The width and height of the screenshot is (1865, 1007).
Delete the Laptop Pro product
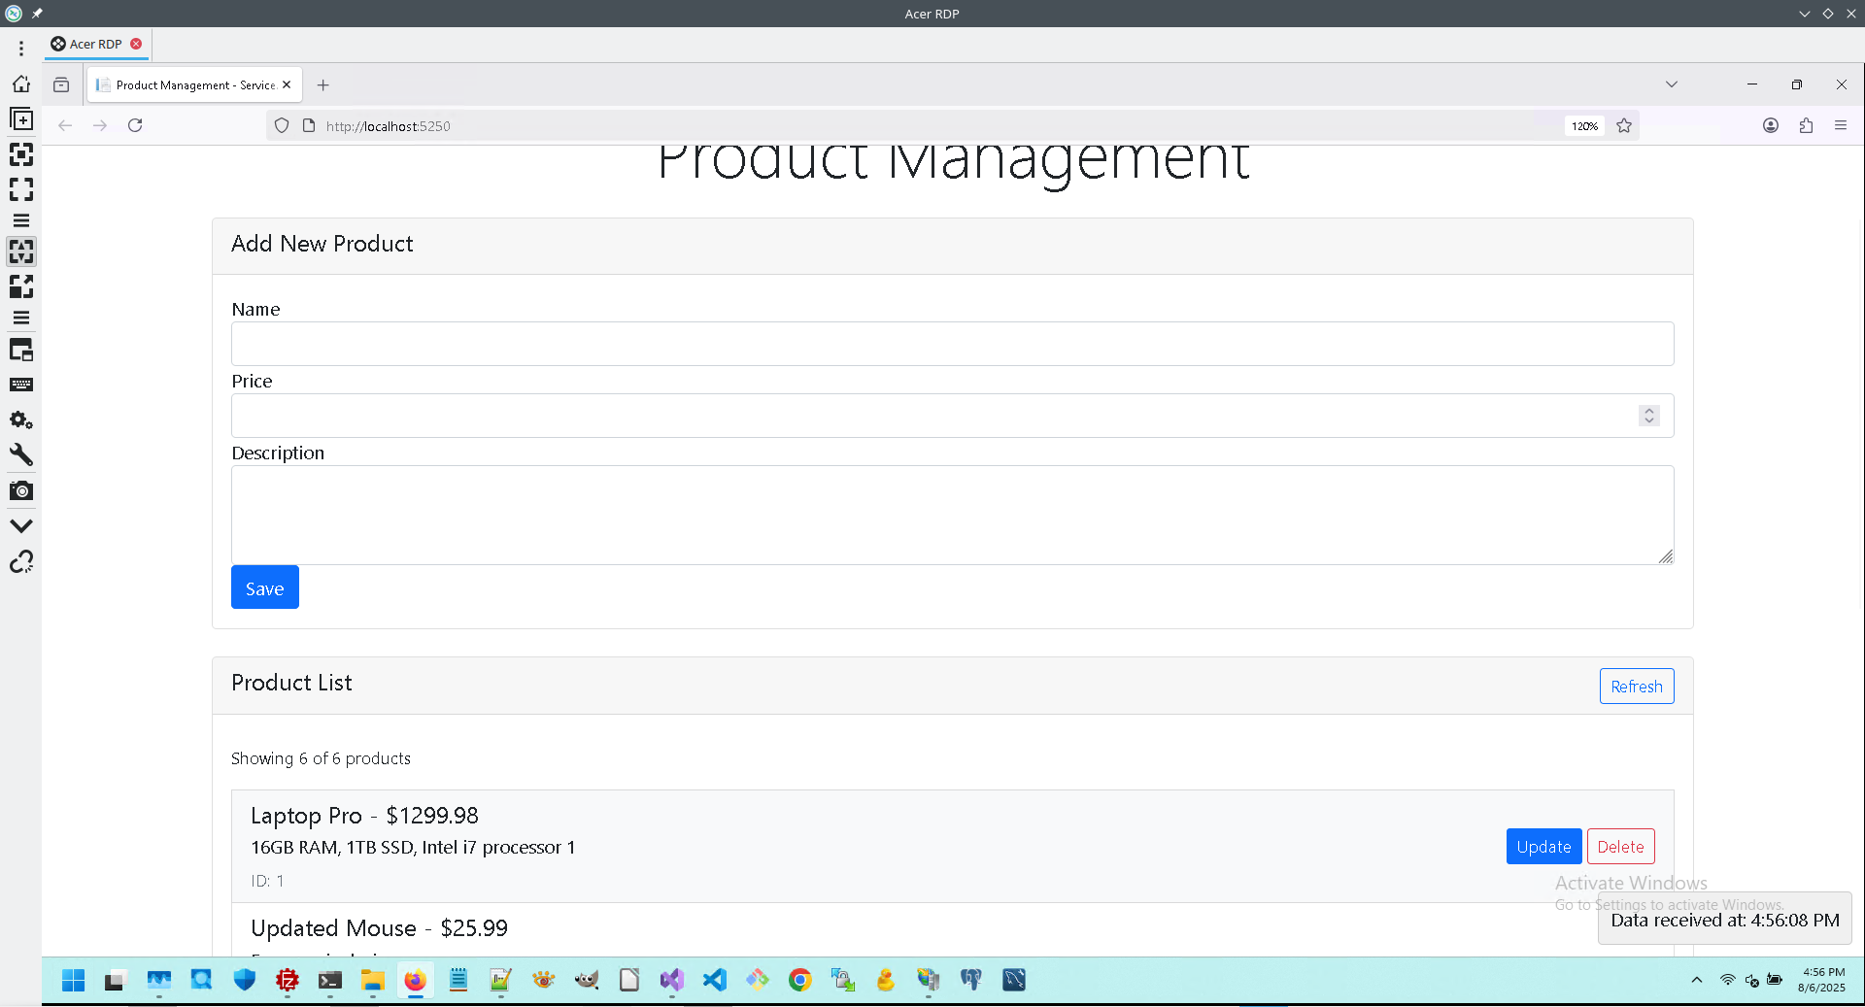coord(1620,847)
